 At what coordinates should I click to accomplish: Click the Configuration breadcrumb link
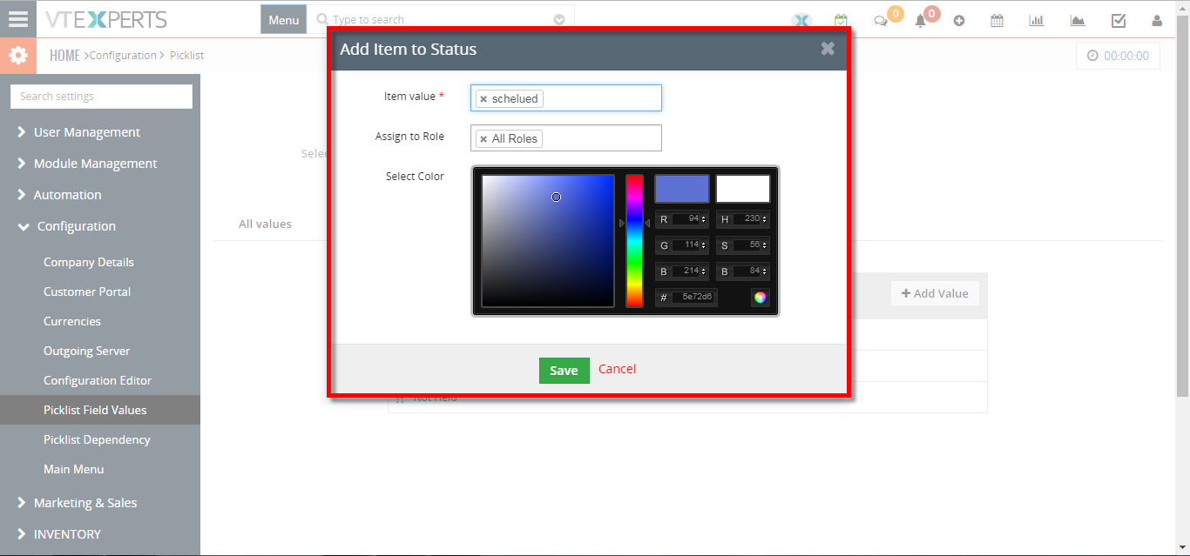(123, 56)
